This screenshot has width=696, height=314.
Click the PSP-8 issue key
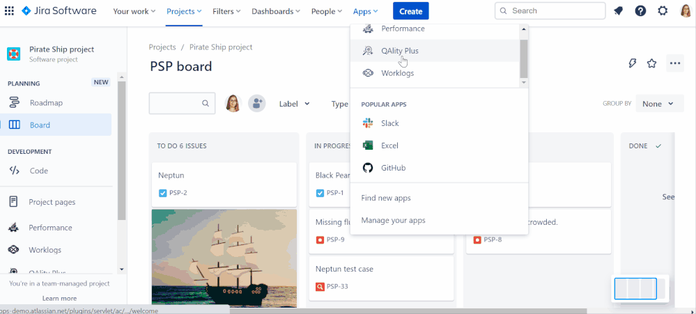coord(493,240)
